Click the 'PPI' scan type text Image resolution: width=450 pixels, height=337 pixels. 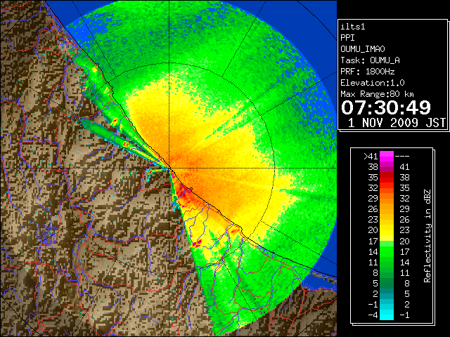347,38
